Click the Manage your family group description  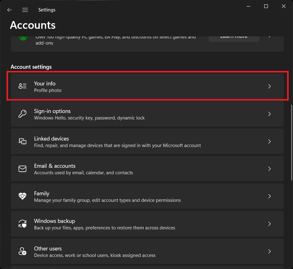[107, 200]
